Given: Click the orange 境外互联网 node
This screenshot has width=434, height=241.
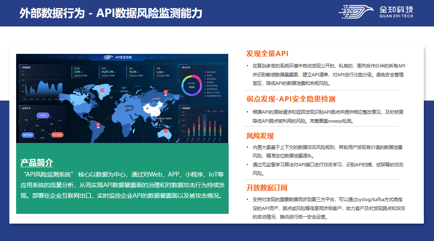Looking at the screenshot, I should coord(57,135).
